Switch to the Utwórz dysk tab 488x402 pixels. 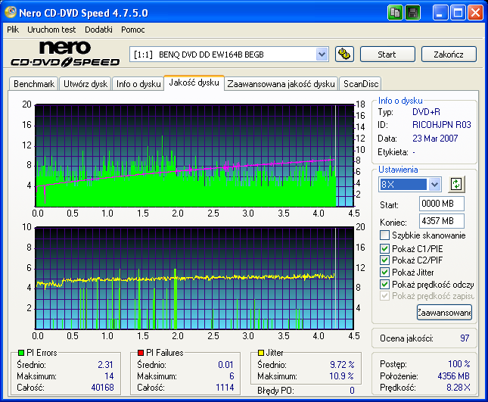pyautogui.click(x=85, y=84)
